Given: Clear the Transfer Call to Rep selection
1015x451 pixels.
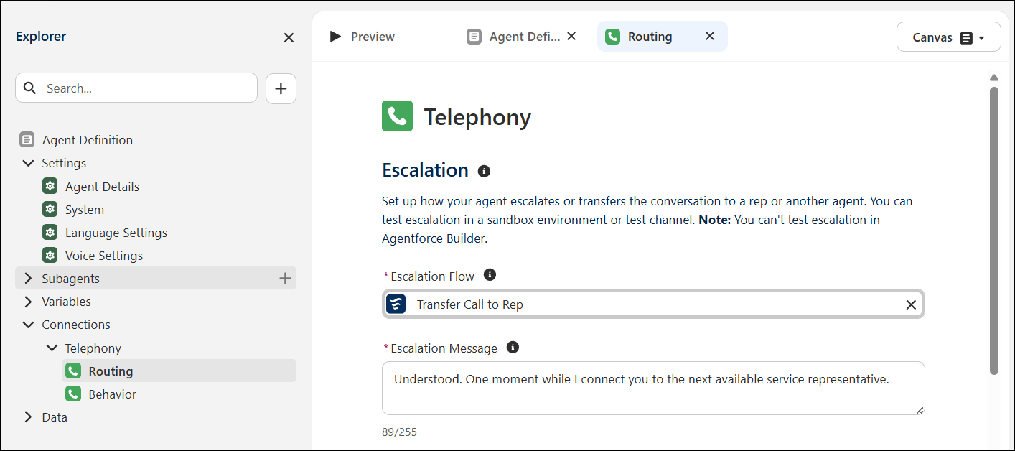Looking at the screenshot, I should [x=911, y=304].
